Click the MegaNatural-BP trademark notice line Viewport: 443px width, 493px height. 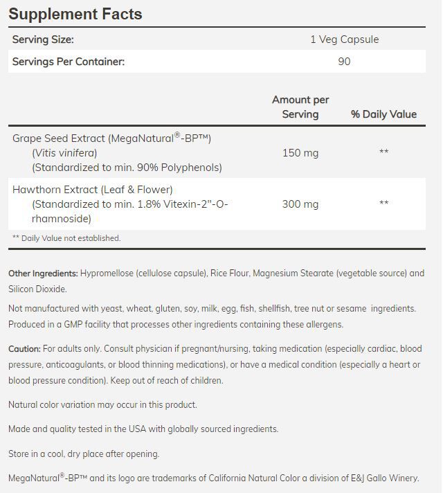pyautogui.click(x=214, y=478)
